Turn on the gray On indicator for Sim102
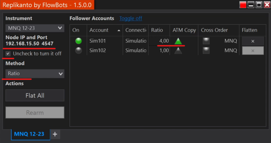The image size is (271, 143). coord(78,50)
